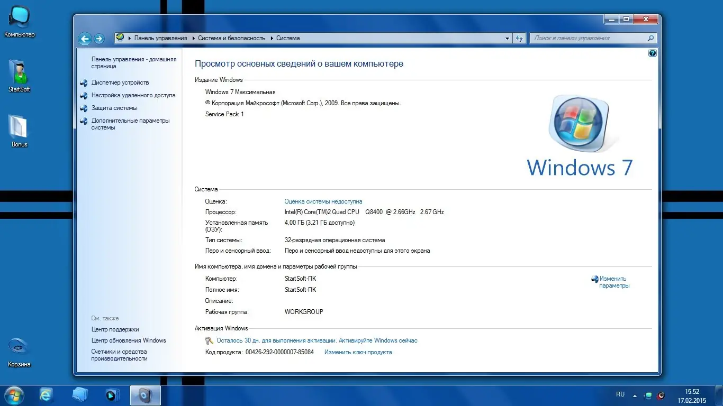Select the StartSoft desktop icon
The height and width of the screenshot is (406, 723).
[20, 76]
